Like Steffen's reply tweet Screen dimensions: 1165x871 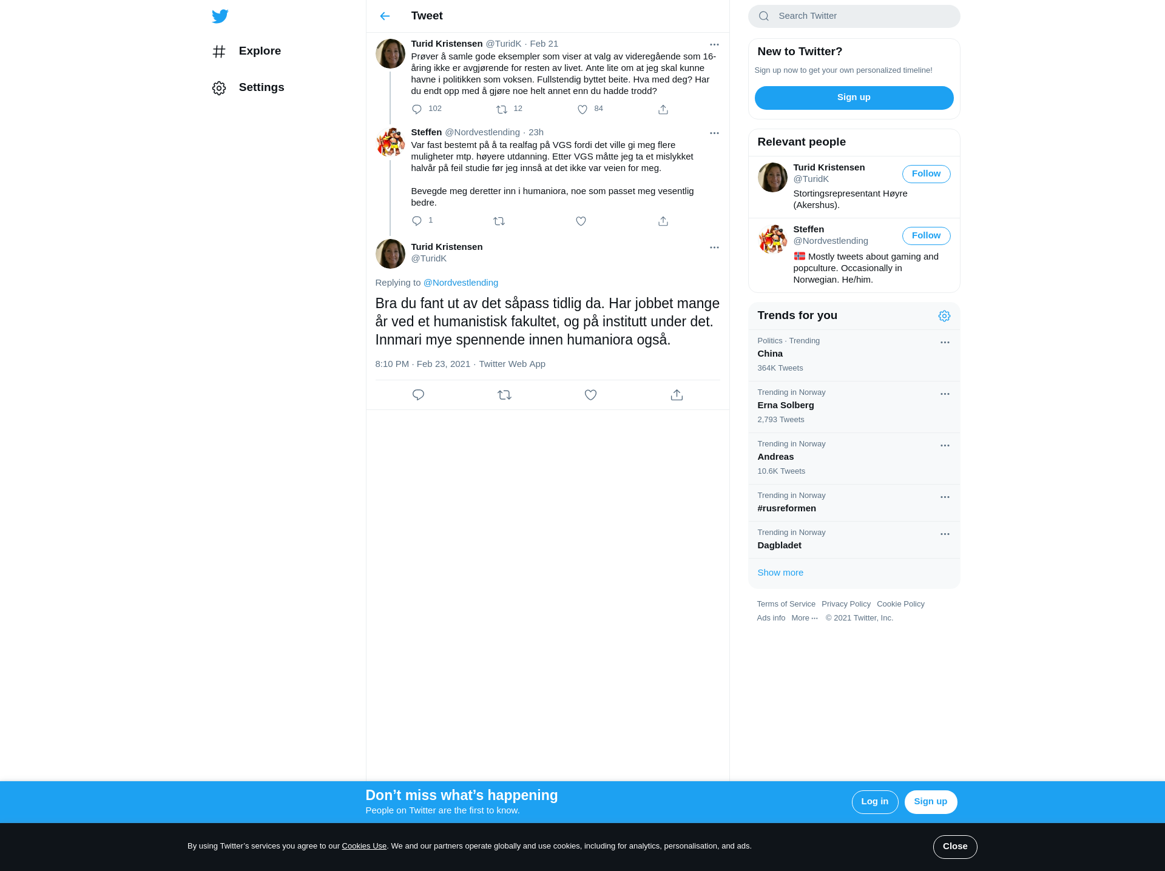[581, 221]
